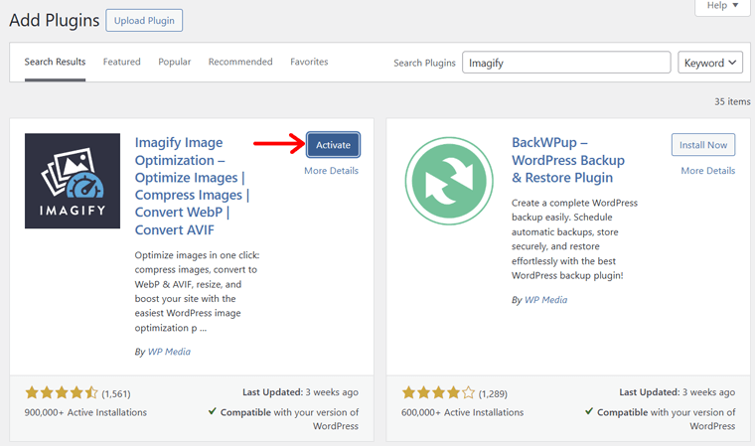Activate the Imagify plugin

333,144
